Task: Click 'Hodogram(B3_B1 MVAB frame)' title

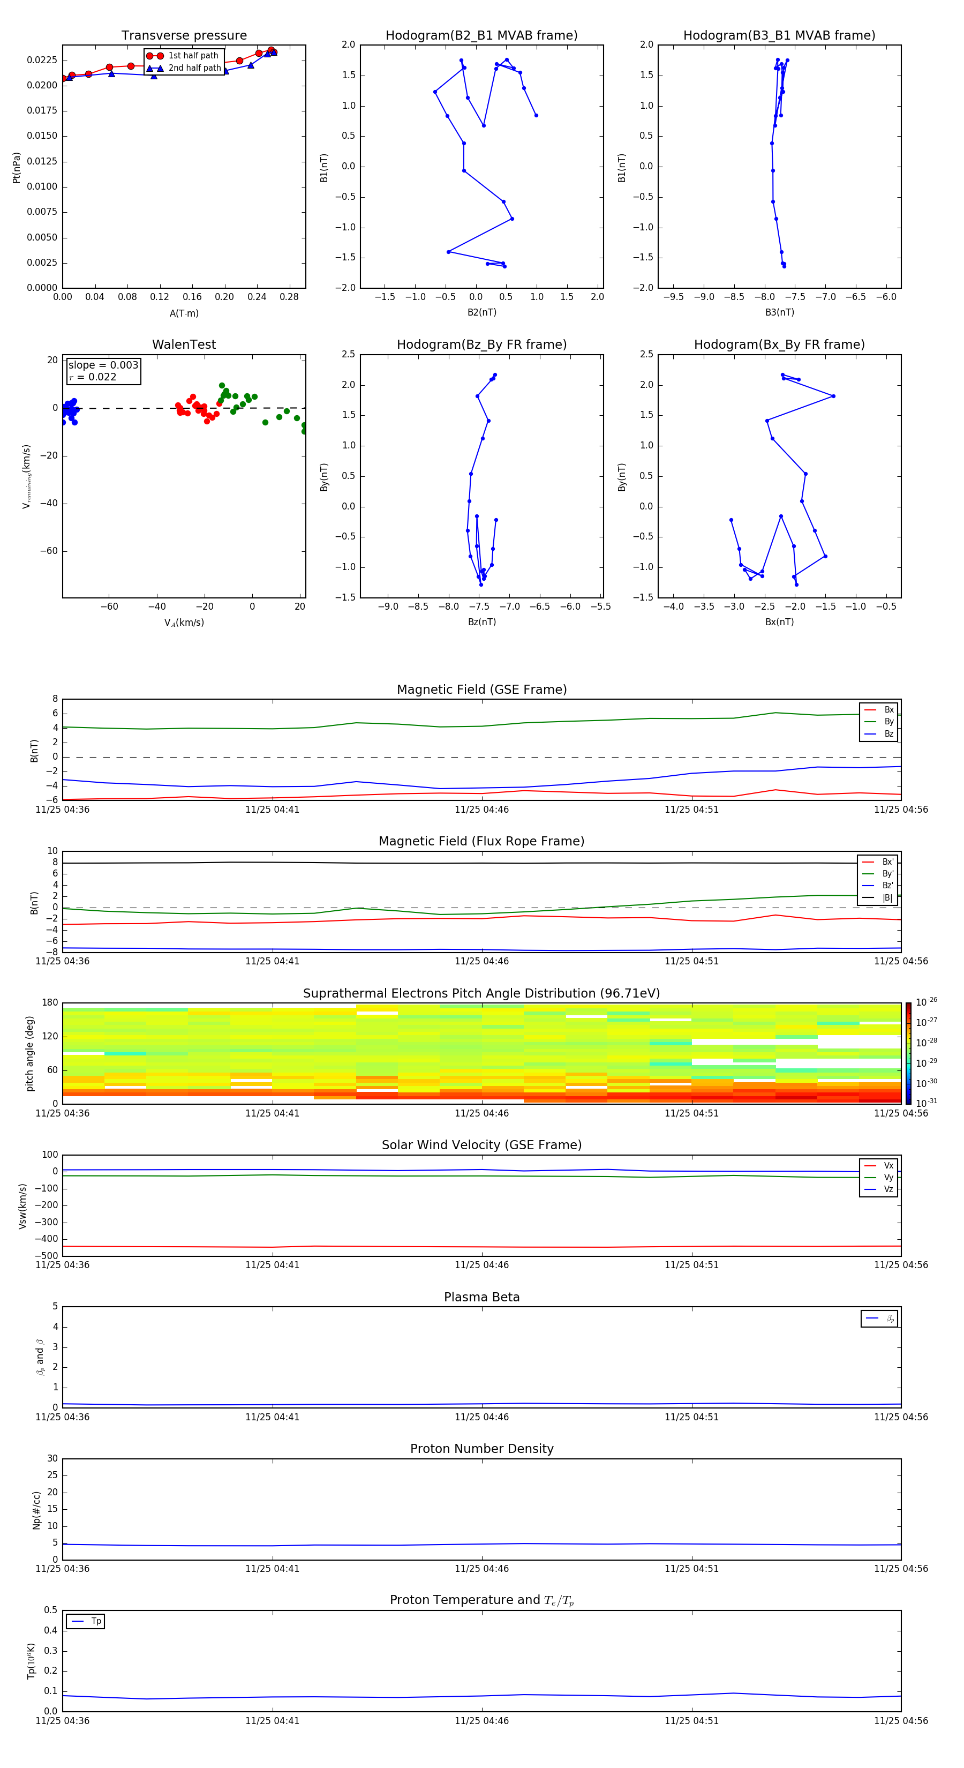Action: (x=779, y=36)
